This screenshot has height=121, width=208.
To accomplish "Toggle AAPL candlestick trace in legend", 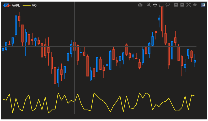I will point(11,5).
